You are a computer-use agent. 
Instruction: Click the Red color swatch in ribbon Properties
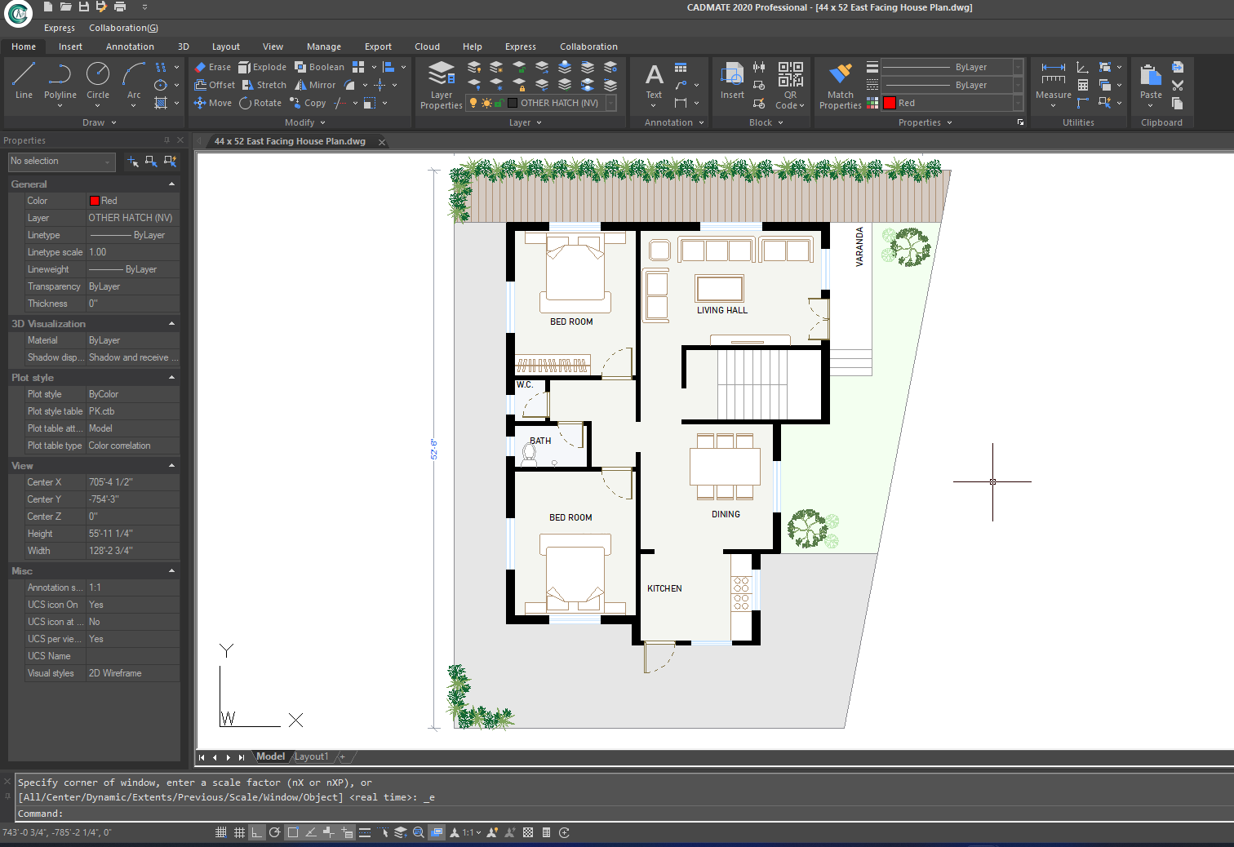890,103
